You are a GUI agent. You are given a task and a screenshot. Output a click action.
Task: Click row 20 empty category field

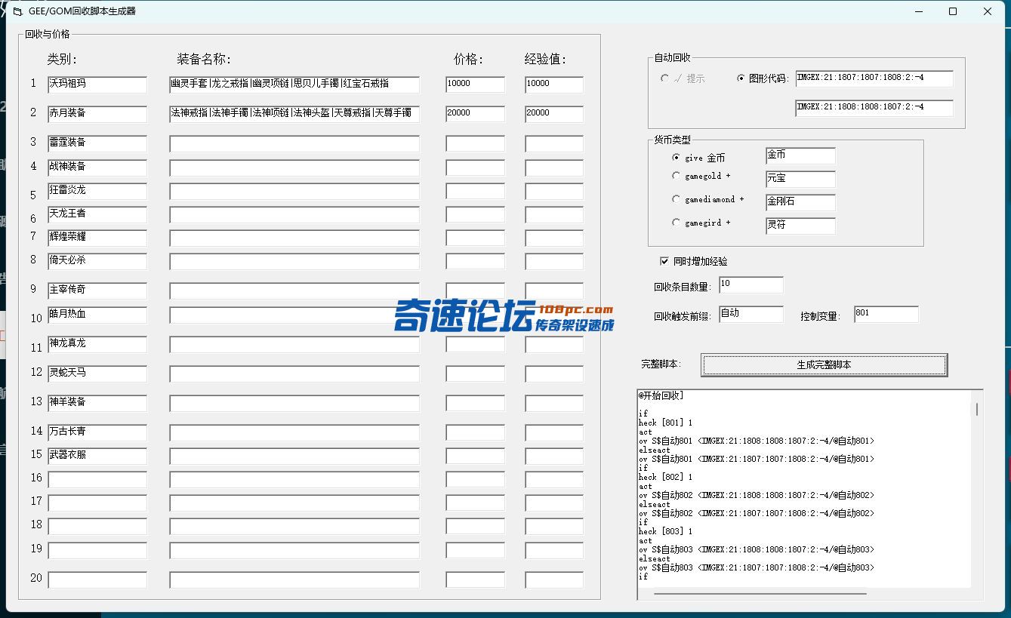pos(97,580)
